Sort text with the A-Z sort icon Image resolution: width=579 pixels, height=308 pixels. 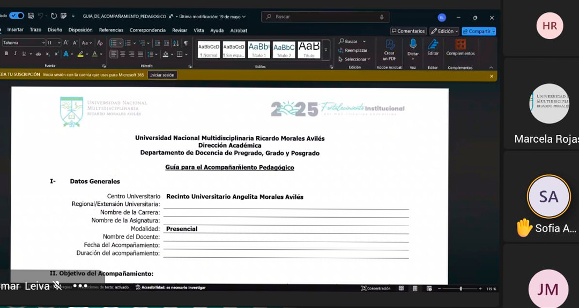[176, 43]
